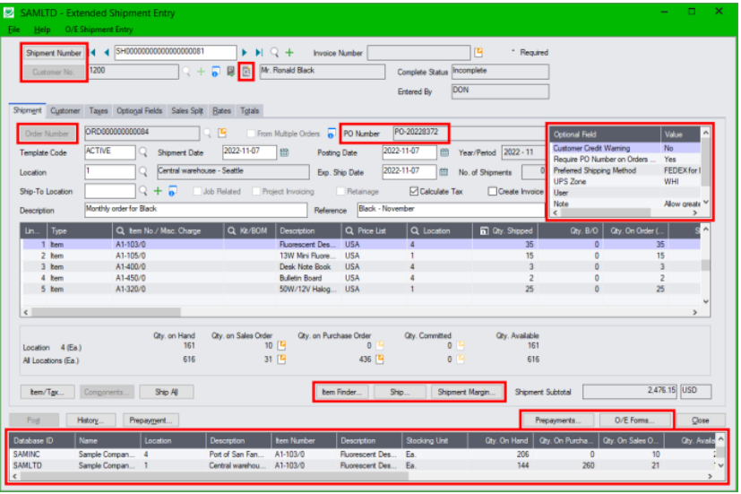Screen dimensions: 741x494
Task: Open Shipment Date calendar picker
Action: (x=284, y=152)
